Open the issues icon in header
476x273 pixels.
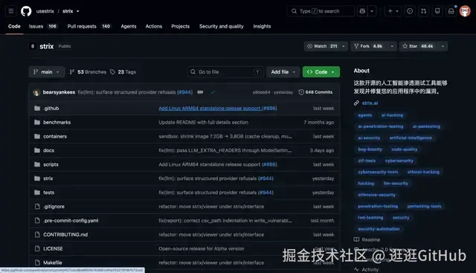[x=410, y=11]
